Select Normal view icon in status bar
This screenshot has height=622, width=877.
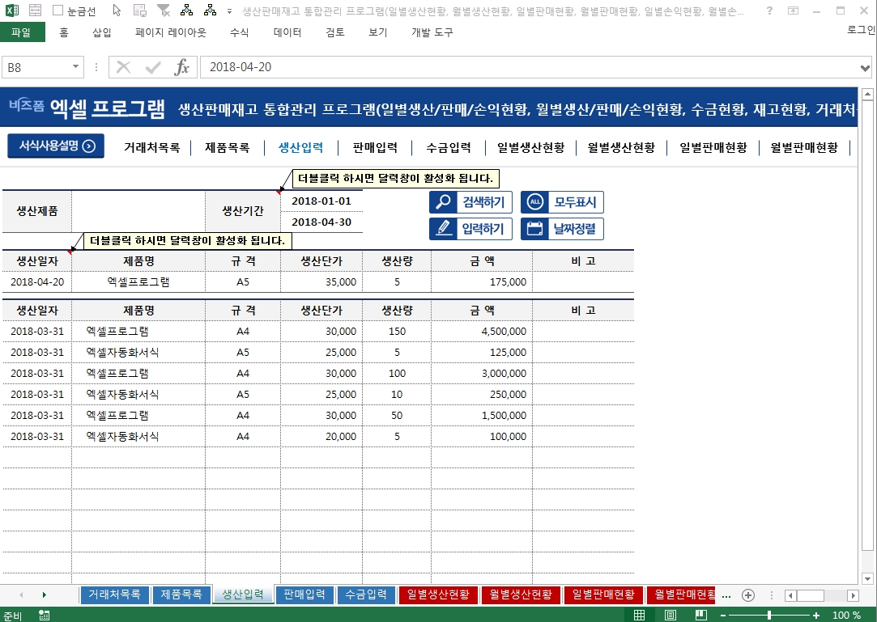tap(640, 615)
